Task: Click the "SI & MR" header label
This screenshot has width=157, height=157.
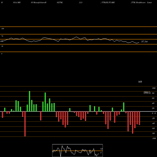Action: point(17,3)
